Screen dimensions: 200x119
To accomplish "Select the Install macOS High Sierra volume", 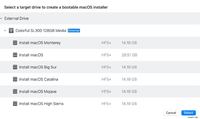I will click(x=100, y=103).
